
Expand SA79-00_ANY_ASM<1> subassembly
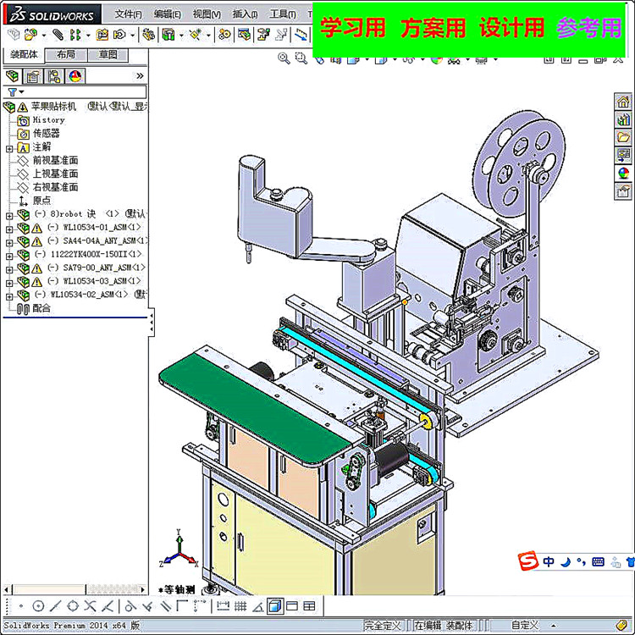pos(9,269)
